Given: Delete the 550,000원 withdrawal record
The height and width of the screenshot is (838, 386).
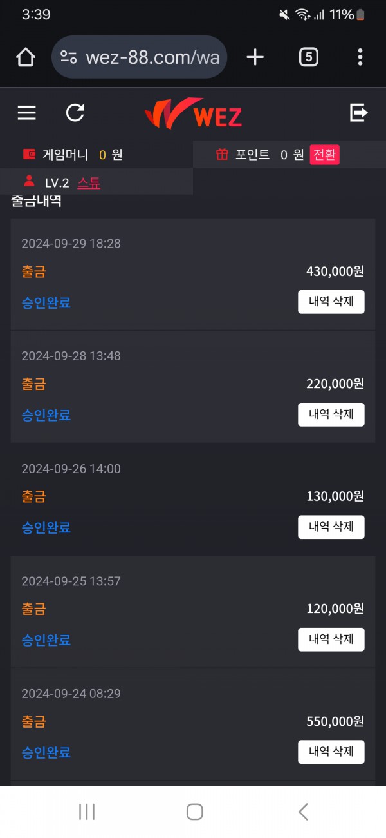Looking at the screenshot, I should (331, 752).
